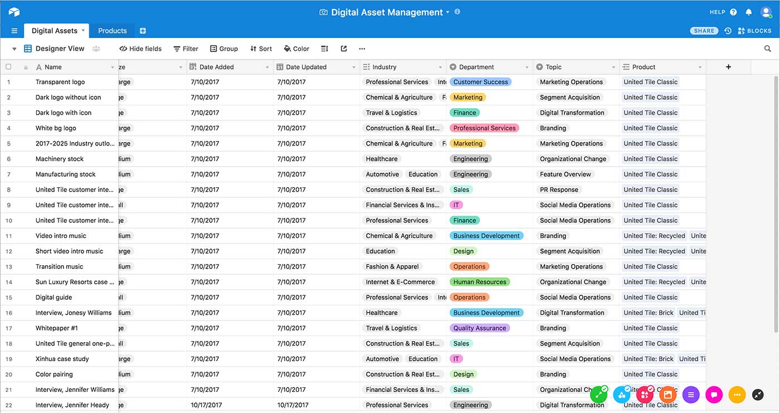Click the Airtable logo home icon
Viewport: 780px width, 413px height.
click(x=14, y=12)
